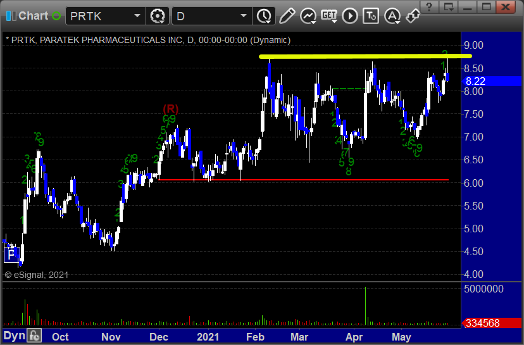Click the To text annotation tool icon
The height and width of the screenshot is (345, 524).
pos(371,16)
